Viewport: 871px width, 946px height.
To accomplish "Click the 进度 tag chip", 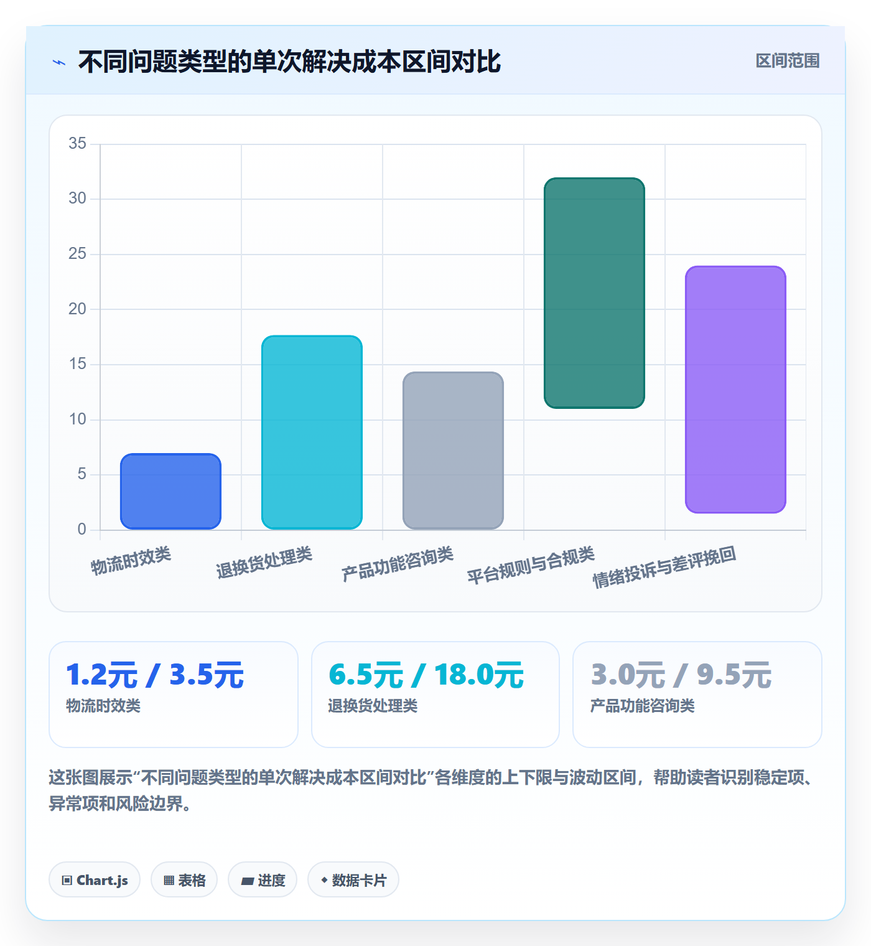I will 263,880.
